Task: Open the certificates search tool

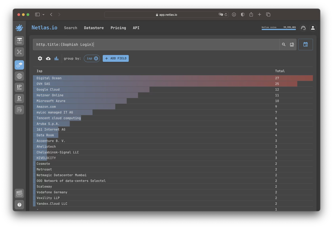Action: point(19,109)
